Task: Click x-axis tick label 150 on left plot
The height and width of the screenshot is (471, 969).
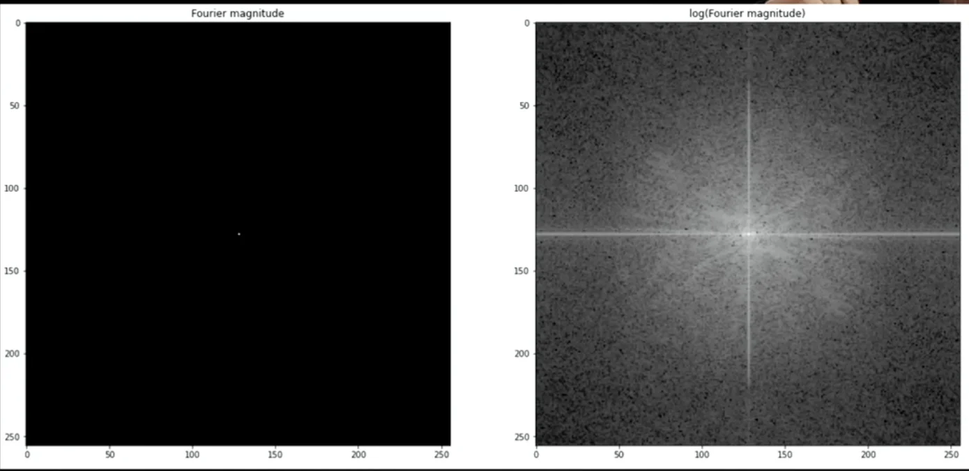Action: (275, 454)
